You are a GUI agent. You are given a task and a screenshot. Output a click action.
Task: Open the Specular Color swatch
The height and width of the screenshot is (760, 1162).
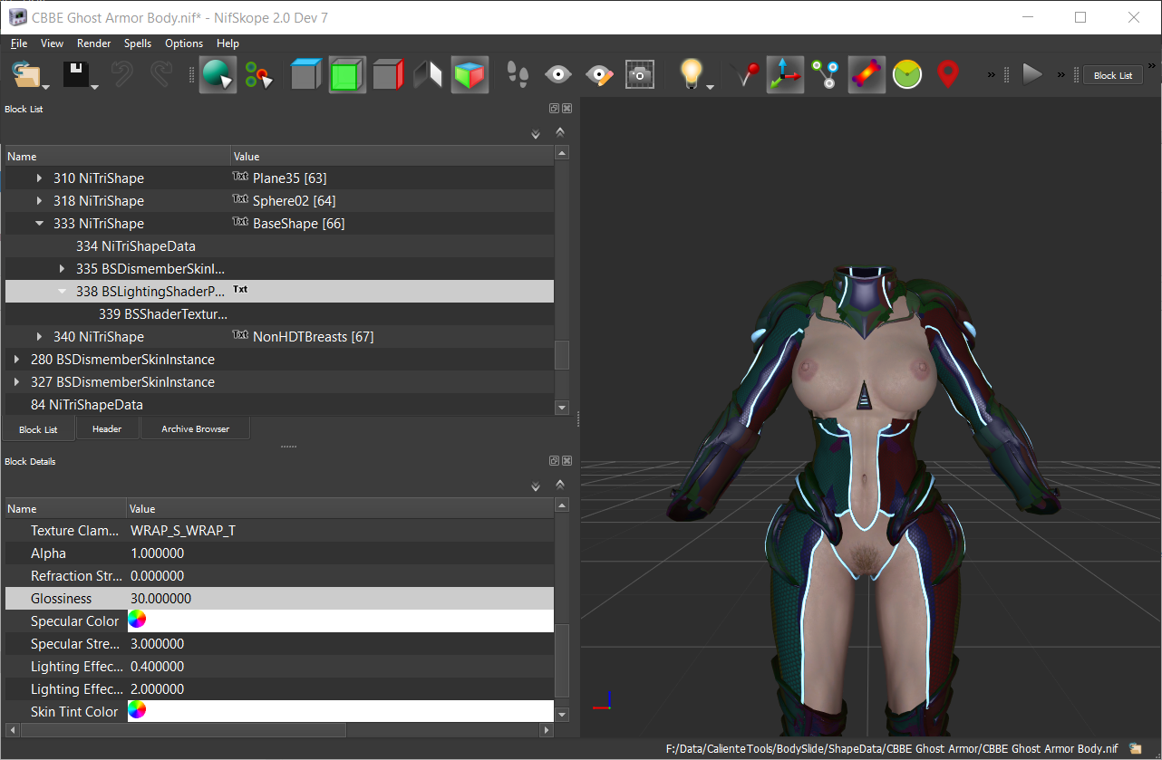pos(137,621)
